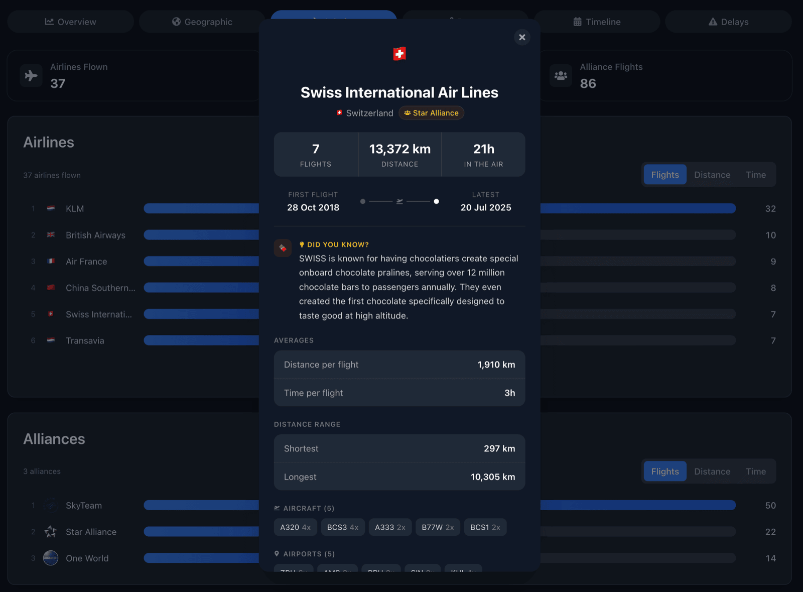Click the One World logo
Screen dimensions: 803x592
pyautogui.click(x=51, y=558)
